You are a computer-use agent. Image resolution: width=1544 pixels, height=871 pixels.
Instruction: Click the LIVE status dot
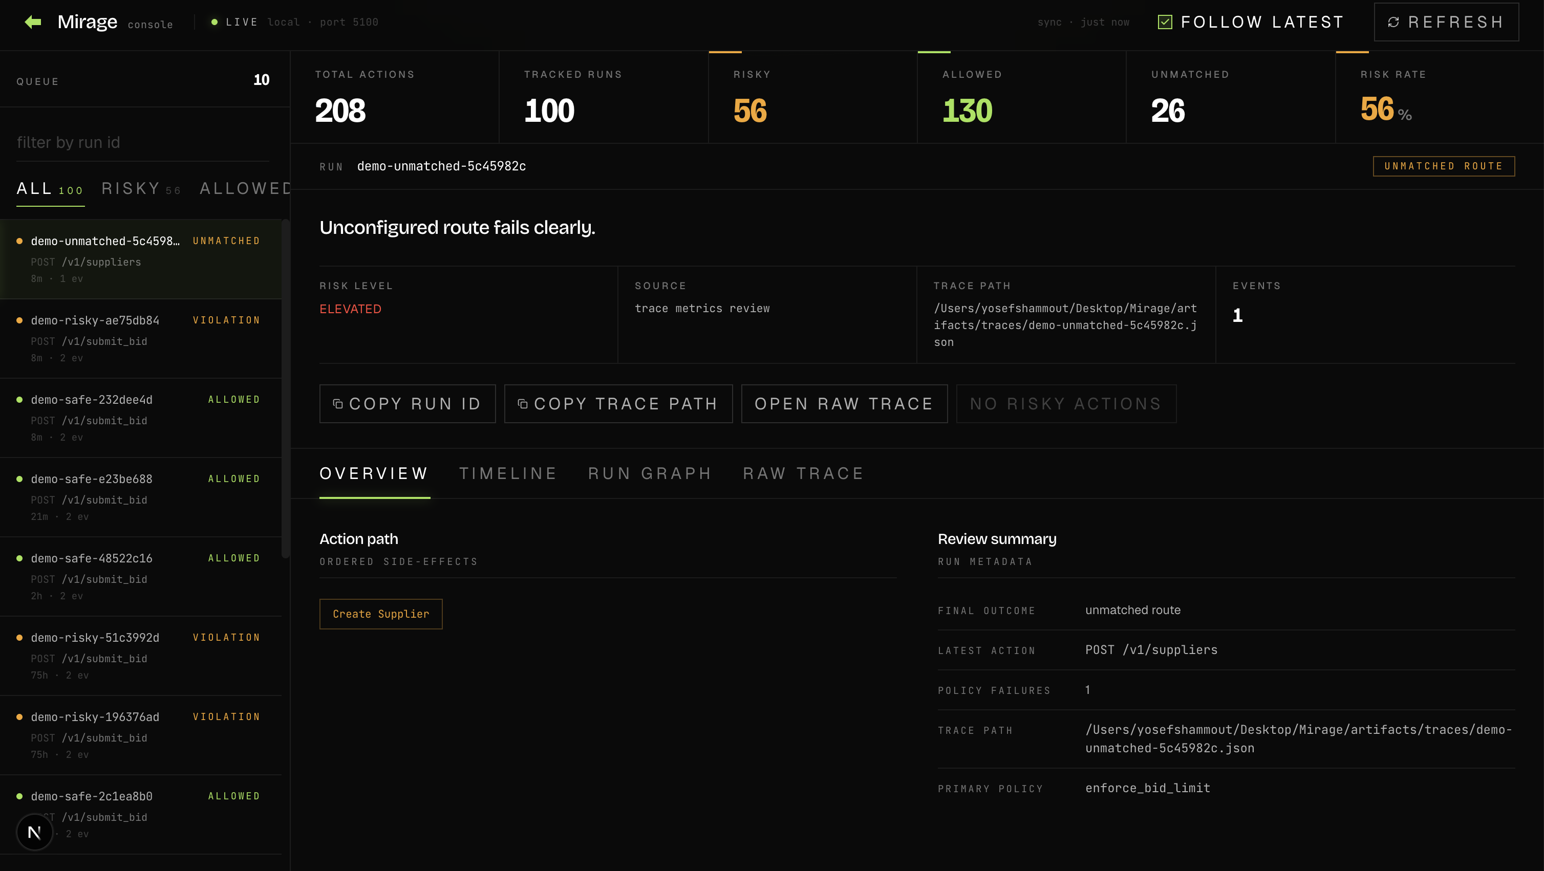(215, 21)
